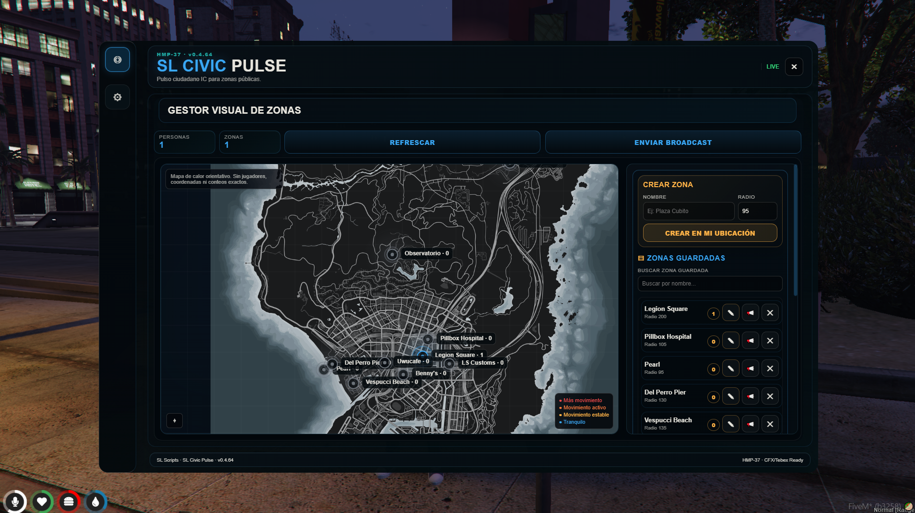Click the map recenter compass button
915x513 pixels.
coord(175,420)
